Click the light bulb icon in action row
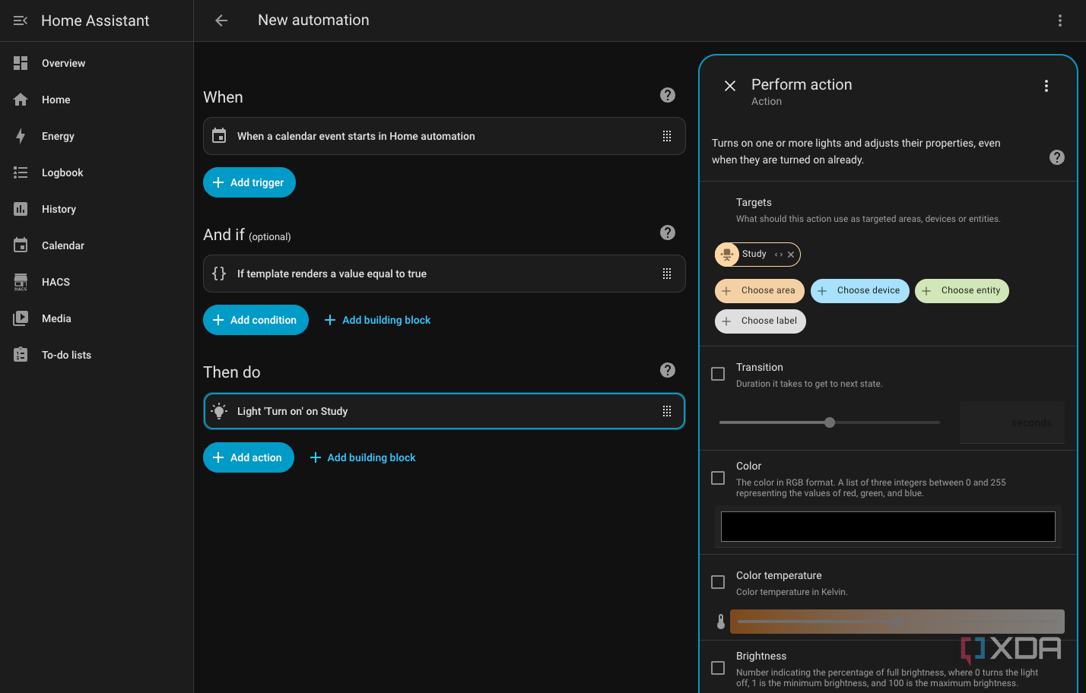 (x=219, y=411)
